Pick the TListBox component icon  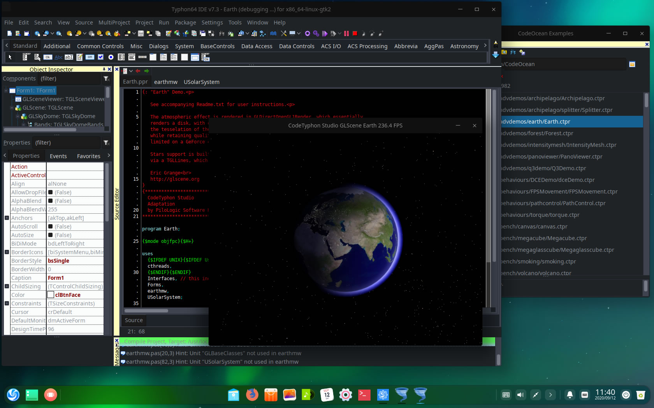(121, 57)
